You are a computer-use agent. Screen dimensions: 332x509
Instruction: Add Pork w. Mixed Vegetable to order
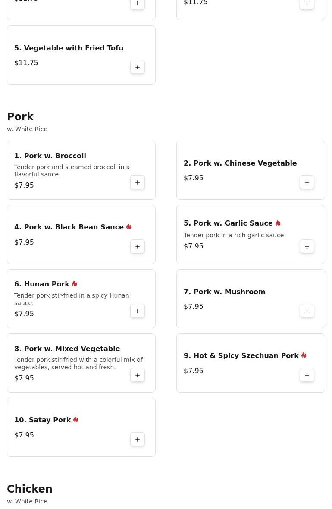pos(138,375)
